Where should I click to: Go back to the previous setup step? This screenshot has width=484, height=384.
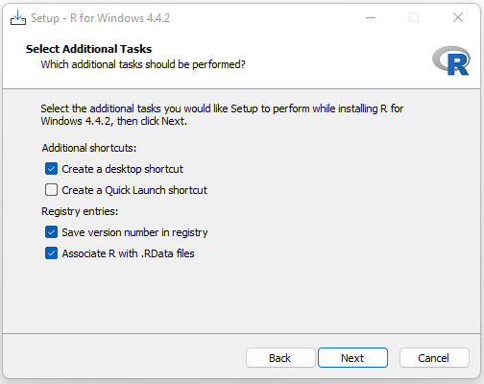tap(280, 358)
